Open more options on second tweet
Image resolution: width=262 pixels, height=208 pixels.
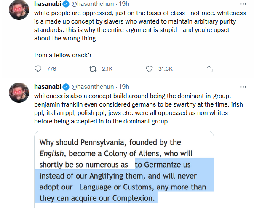coord(243,87)
